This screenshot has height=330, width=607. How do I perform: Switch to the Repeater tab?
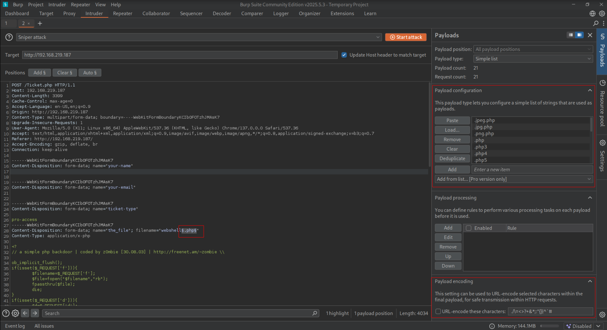[x=123, y=14]
